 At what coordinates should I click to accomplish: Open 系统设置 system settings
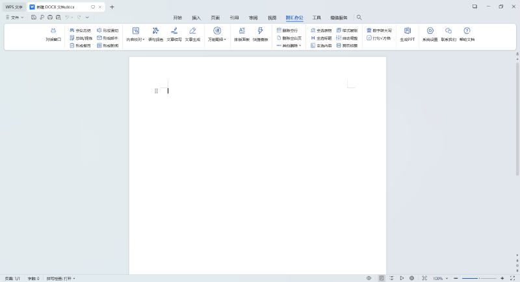(x=430, y=34)
